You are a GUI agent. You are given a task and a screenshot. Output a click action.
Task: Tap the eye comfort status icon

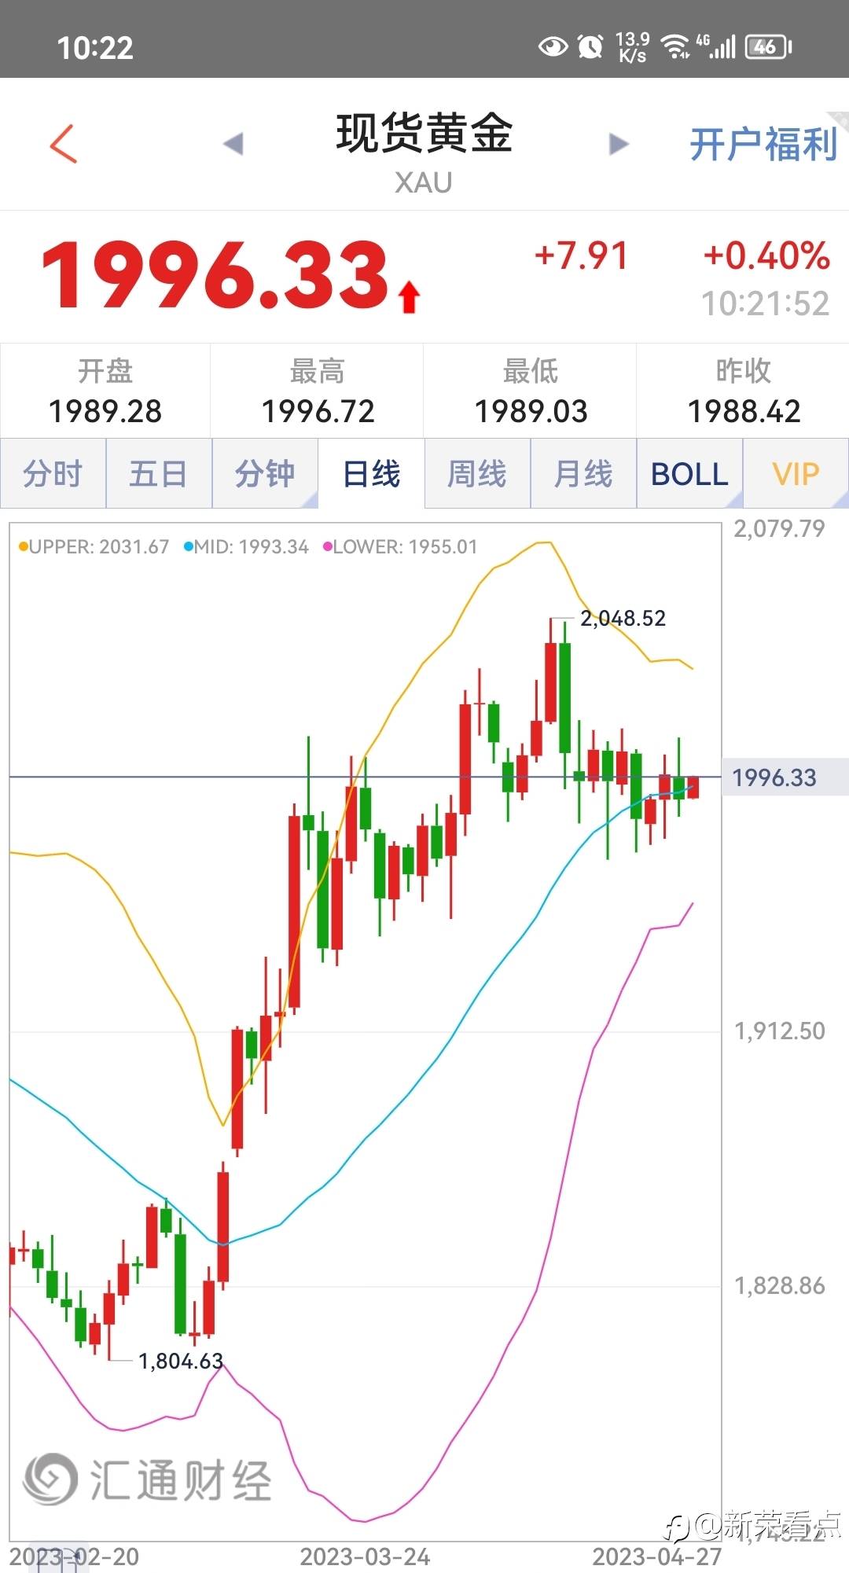coord(553,47)
